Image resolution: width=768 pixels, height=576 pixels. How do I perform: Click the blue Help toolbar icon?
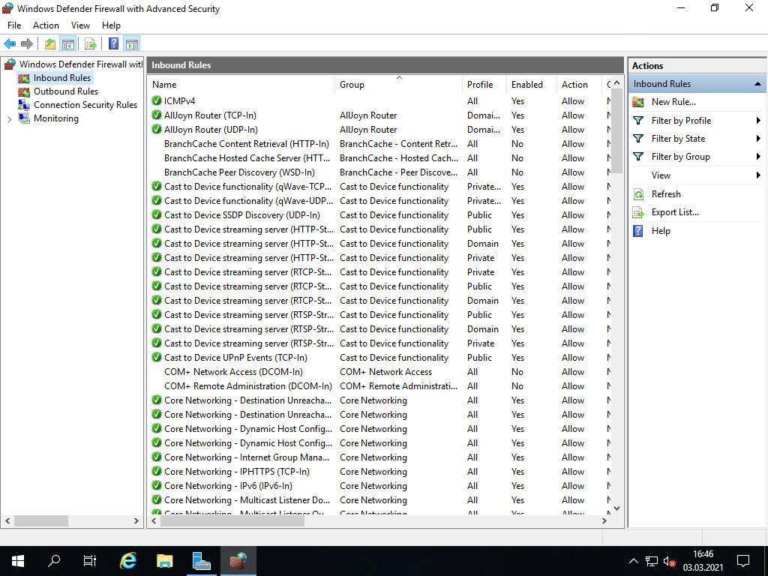coord(114,44)
